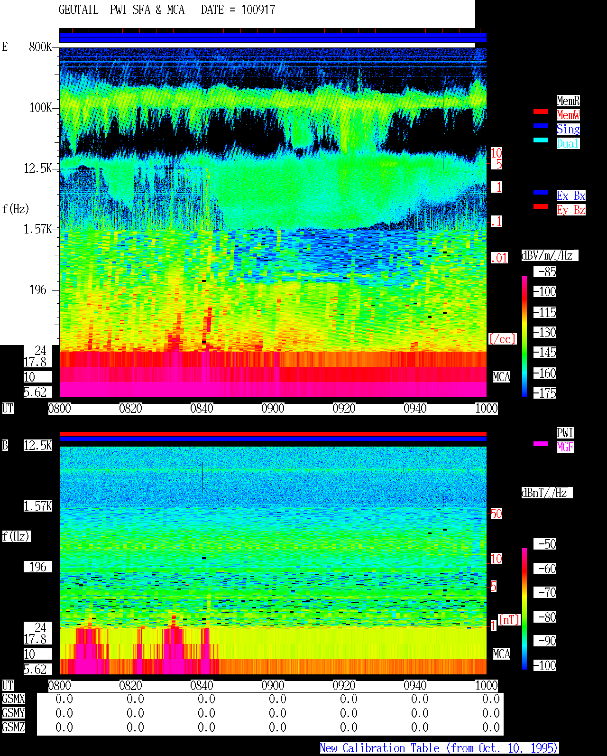
Task: Click the 100K frequency axis label
Action: 40,107
